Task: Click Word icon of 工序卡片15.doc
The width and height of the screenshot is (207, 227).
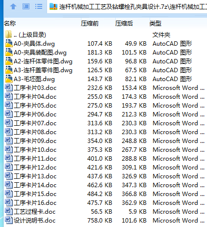Action: click(x=9, y=194)
